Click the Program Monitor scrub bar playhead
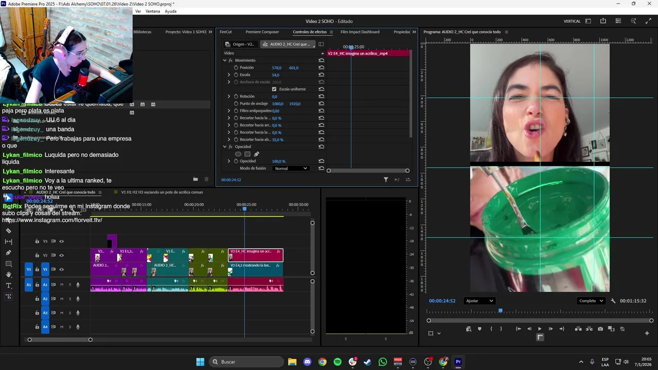This screenshot has height=370, width=658. 500,311
